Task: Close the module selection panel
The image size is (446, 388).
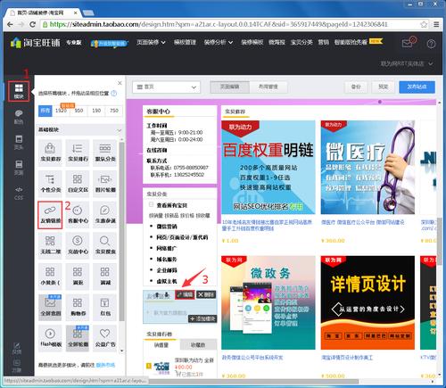Action: click(120, 83)
